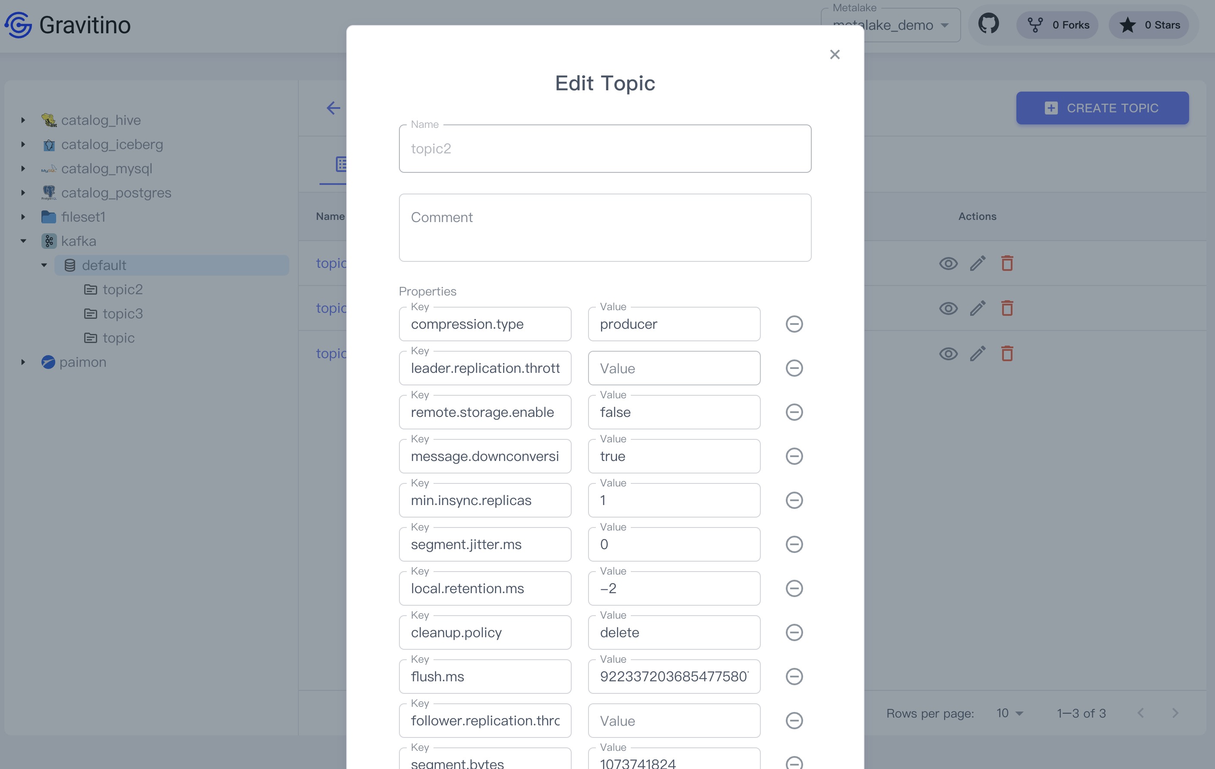View details with first row eye icon
The height and width of the screenshot is (769, 1215).
point(948,263)
